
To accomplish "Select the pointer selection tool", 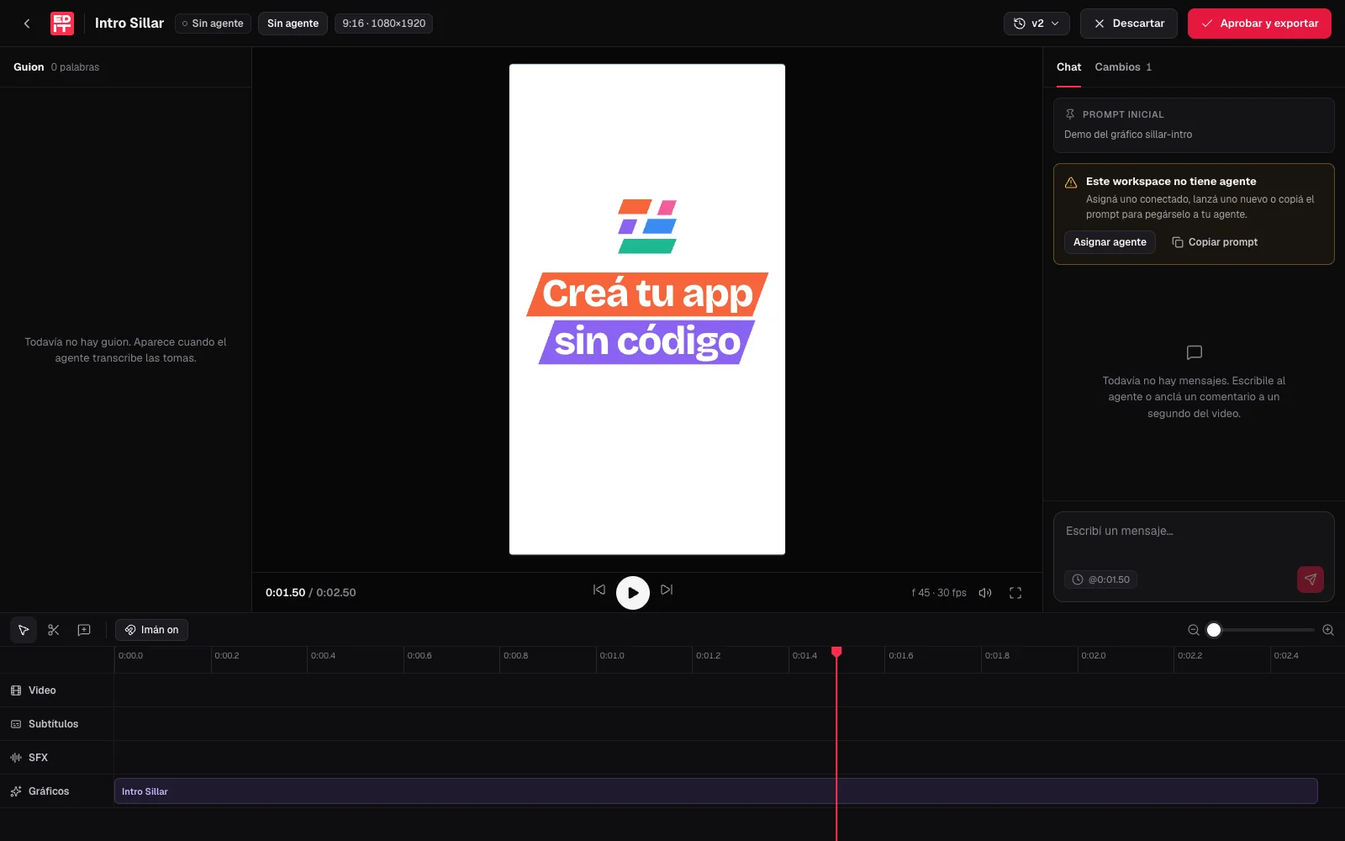I will [x=24, y=630].
